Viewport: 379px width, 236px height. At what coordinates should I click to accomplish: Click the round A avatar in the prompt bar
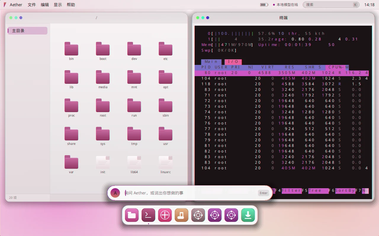coord(115,193)
